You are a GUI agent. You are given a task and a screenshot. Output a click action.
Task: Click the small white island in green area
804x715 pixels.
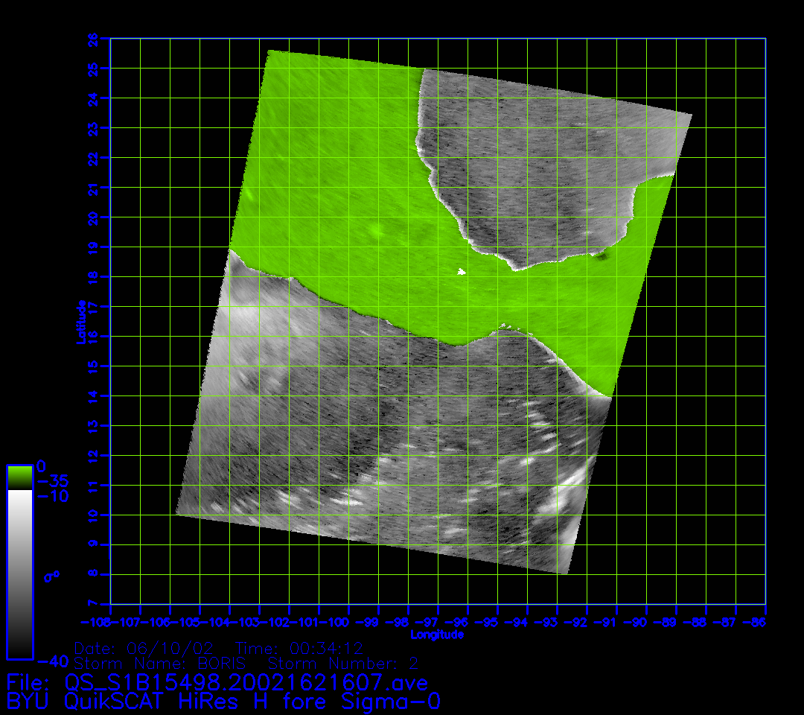point(462,272)
